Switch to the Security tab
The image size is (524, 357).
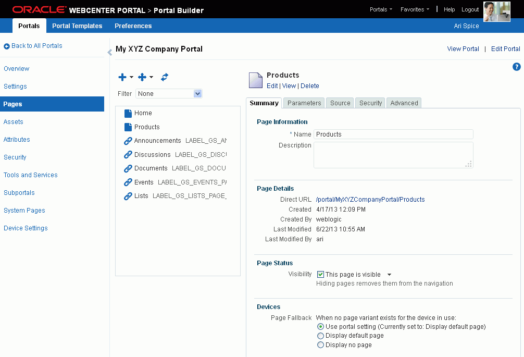tap(370, 103)
